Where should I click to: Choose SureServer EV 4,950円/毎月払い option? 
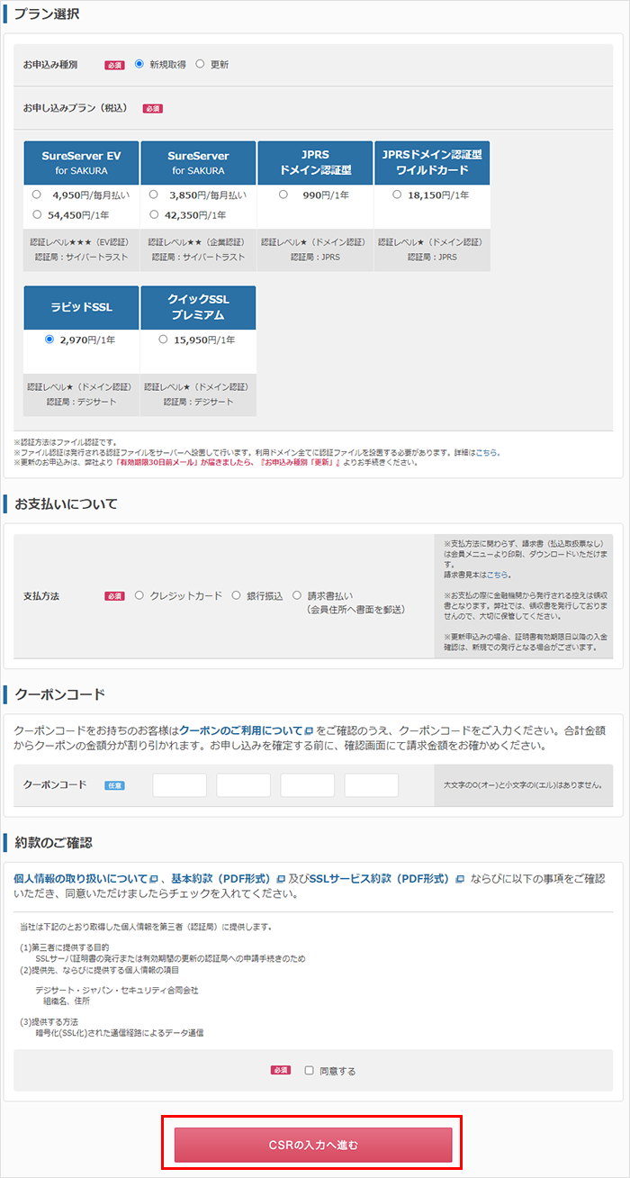[37, 195]
